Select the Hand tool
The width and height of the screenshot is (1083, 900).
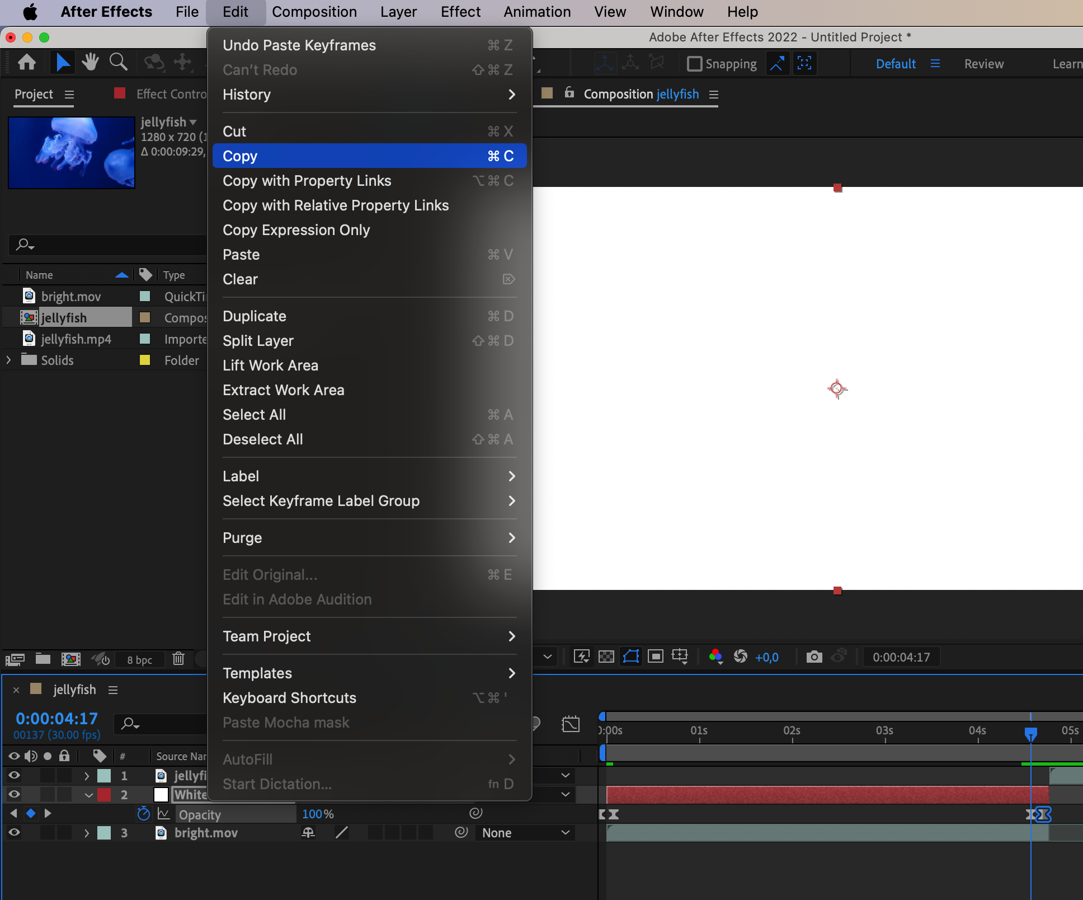tap(90, 62)
